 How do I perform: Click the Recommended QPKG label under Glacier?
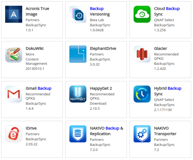click(x=166, y=56)
